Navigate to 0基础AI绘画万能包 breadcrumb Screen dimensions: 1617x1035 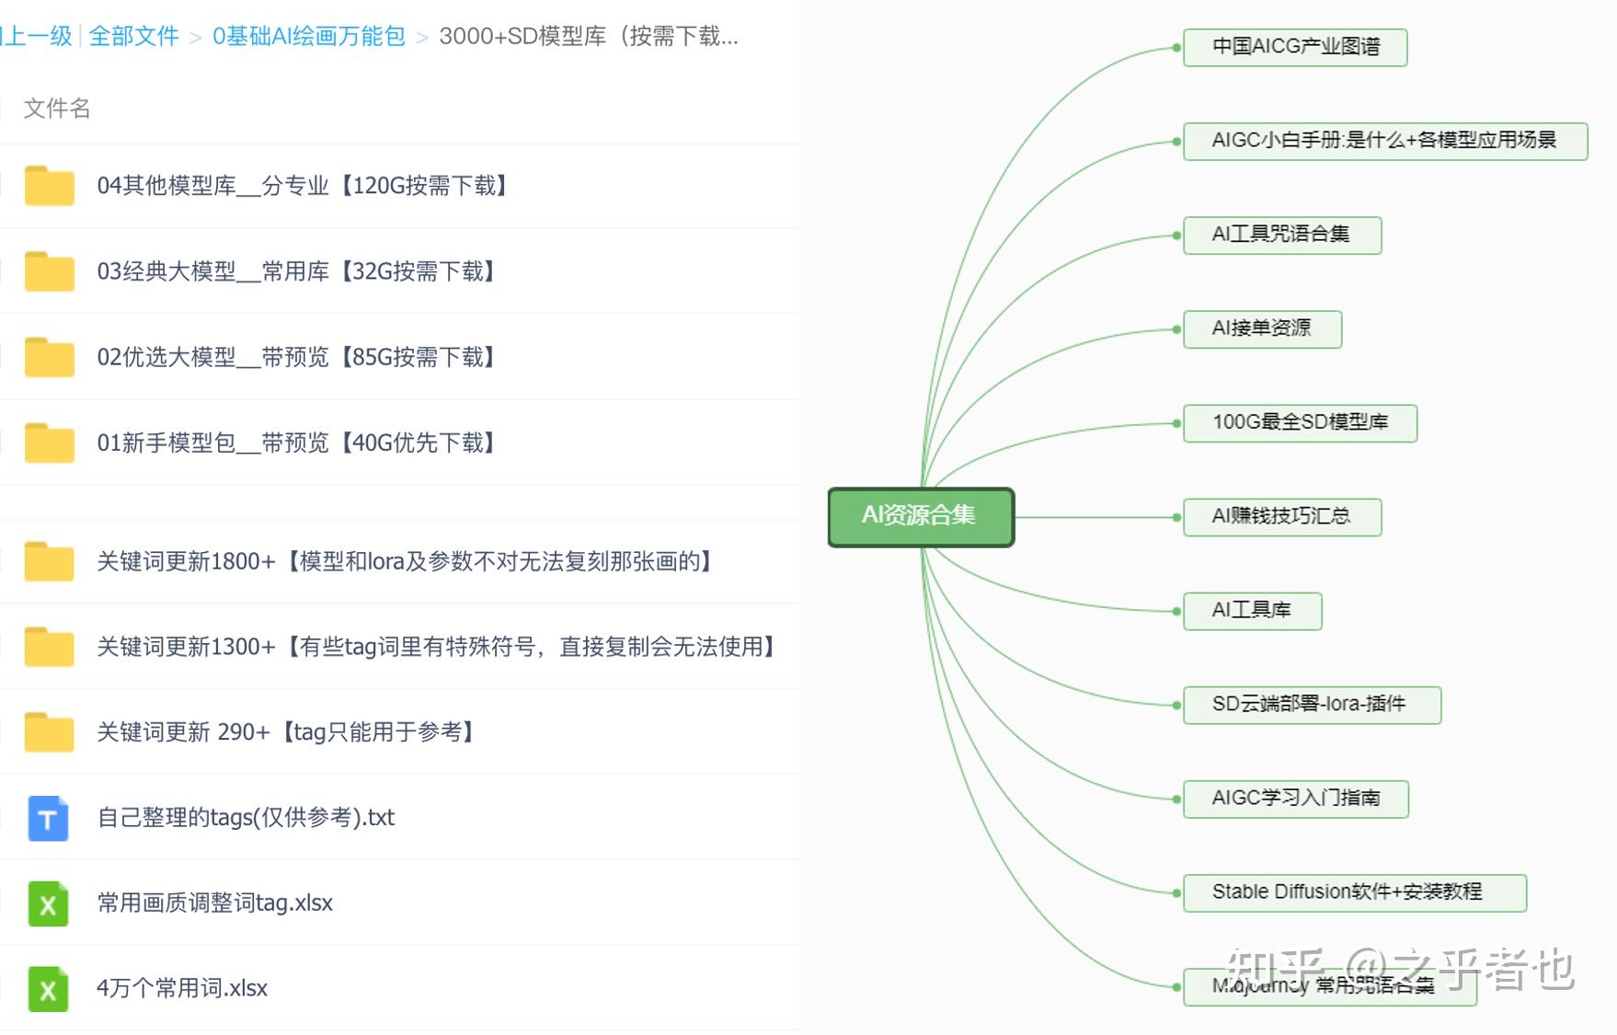click(x=308, y=36)
